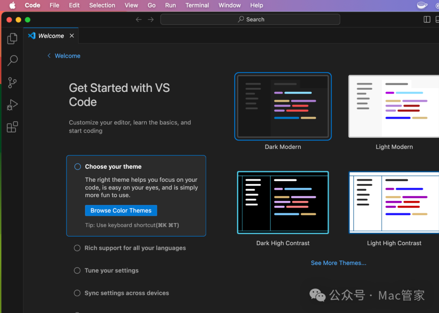Close the Welcome tab
439x313 pixels.
[72, 35]
